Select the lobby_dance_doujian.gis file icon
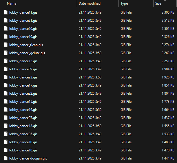 [x=6, y=158]
